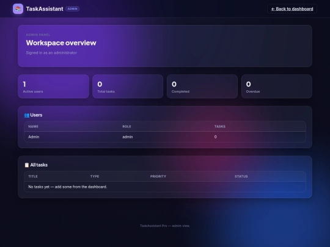Open the Overdue stat card
The height and width of the screenshot is (247, 330).
coord(277,87)
